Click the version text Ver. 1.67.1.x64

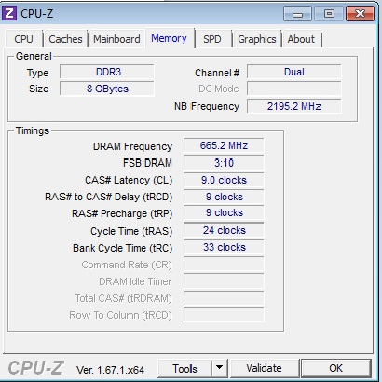point(110,370)
